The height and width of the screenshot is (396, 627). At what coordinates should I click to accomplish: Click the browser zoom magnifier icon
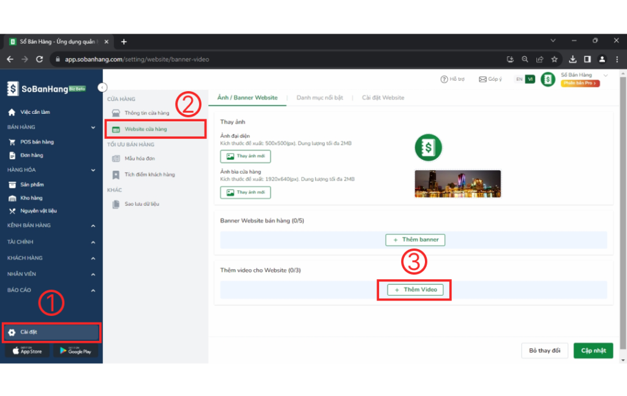click(x=525, y=59)
